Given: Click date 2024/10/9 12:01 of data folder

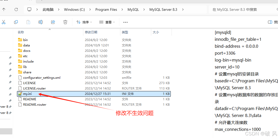Looking at the screenshot, I should [x=97, y=45].
